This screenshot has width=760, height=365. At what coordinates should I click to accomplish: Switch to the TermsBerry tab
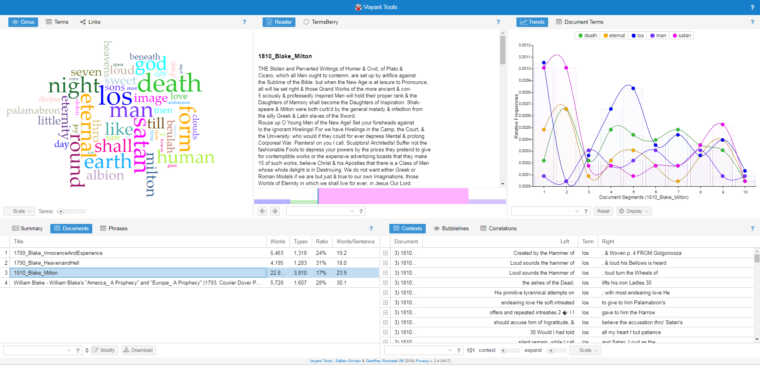pos(321,22)
